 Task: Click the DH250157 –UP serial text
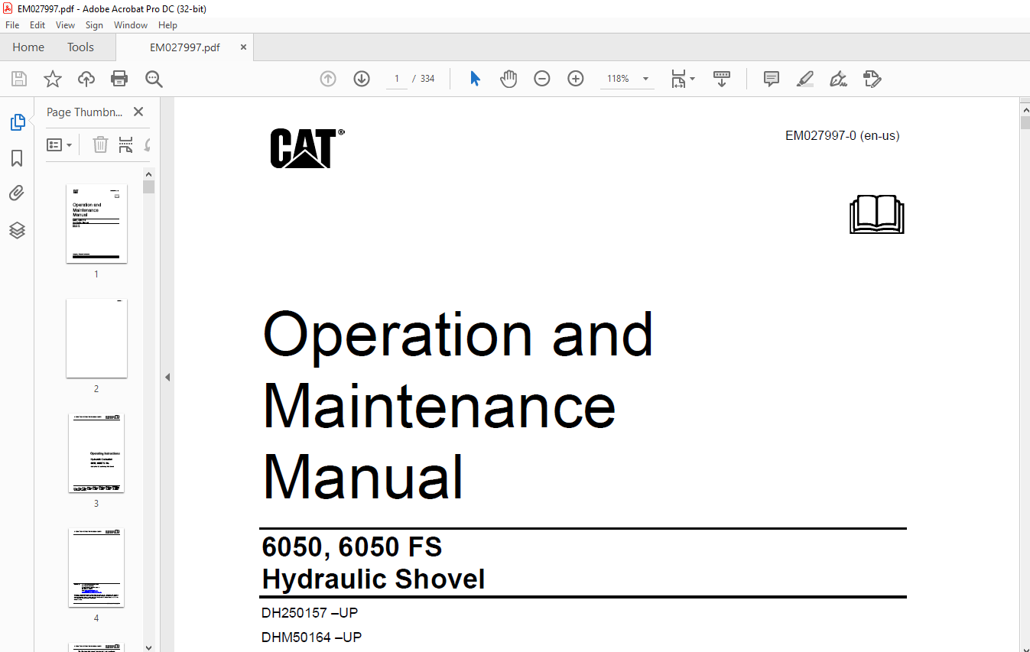pos(310,613)
